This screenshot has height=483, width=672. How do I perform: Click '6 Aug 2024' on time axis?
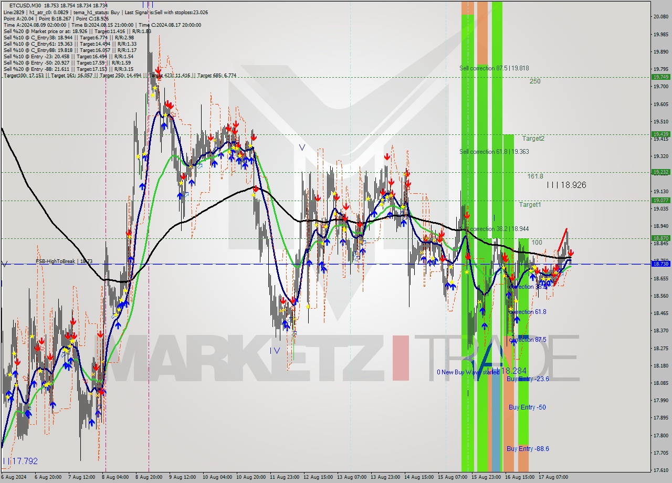pos(14,477)
